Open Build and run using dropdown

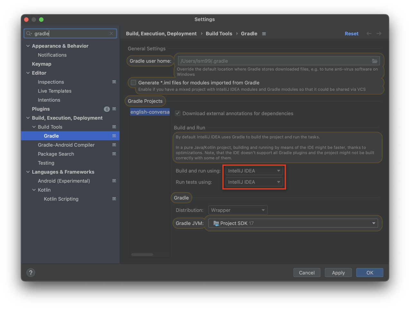point(254,171)
